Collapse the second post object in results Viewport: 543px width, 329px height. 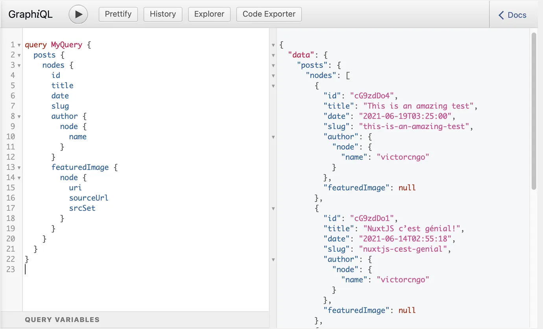[x=273, y=209]
